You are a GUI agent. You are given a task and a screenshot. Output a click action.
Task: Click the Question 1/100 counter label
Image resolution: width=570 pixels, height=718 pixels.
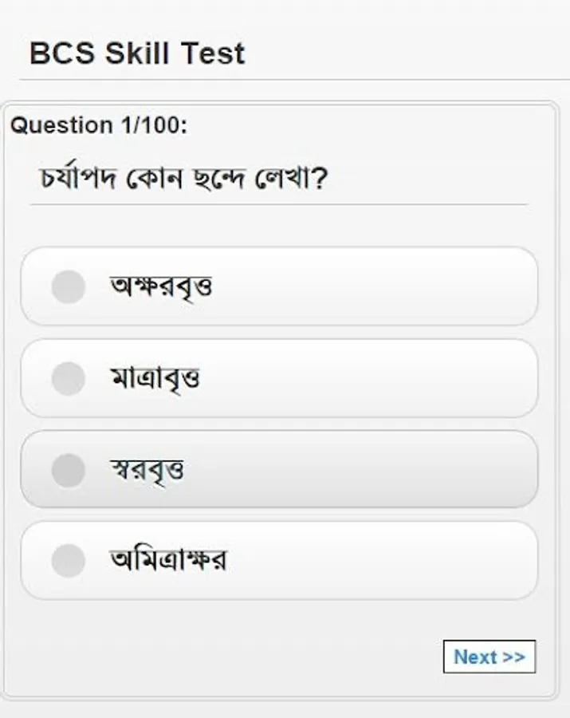(99, 125)
